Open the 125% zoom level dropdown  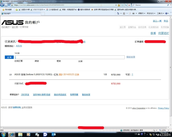169,130
